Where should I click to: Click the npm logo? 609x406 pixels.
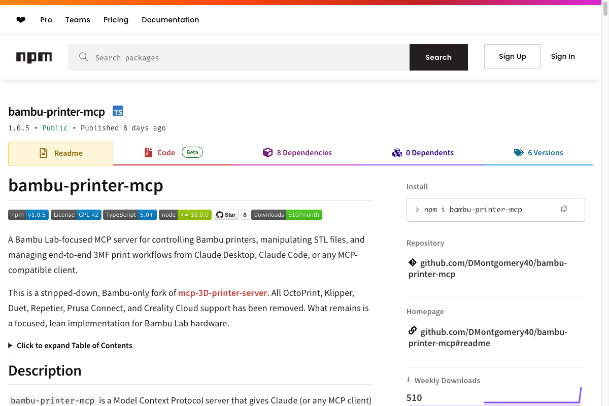(x=34, y=57)
